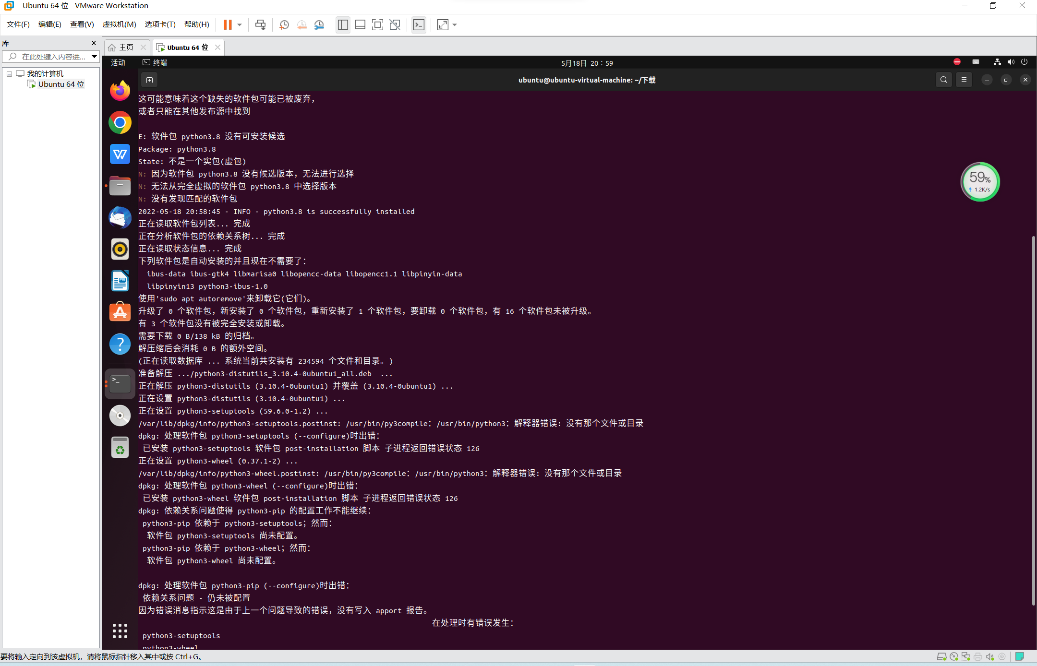Switch to Unity mode
The image size is (1037, 666).
[395, 24]
